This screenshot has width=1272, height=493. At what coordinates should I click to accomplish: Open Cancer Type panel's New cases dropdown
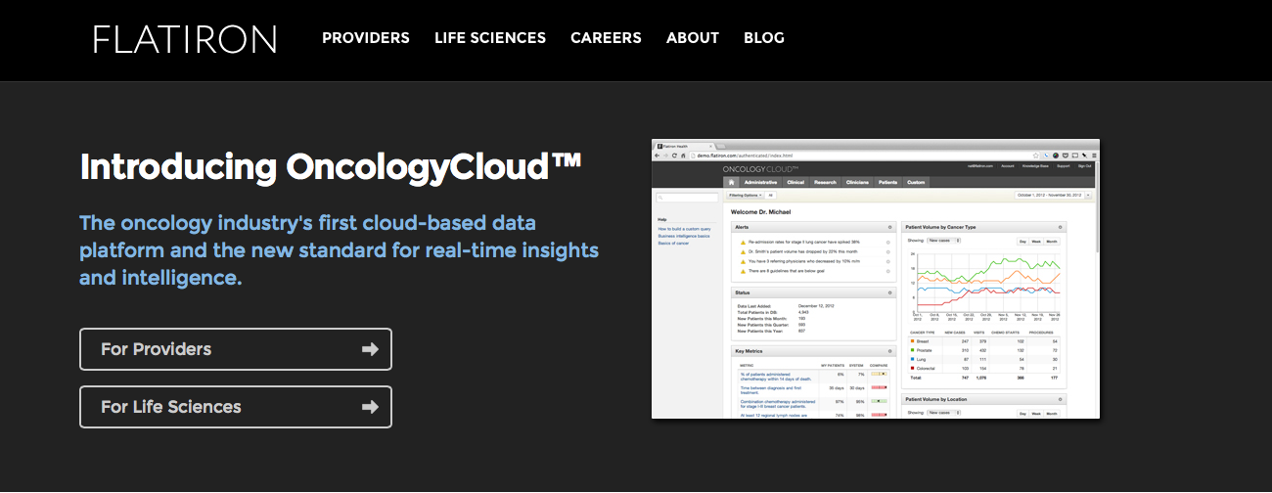[944, 241]
